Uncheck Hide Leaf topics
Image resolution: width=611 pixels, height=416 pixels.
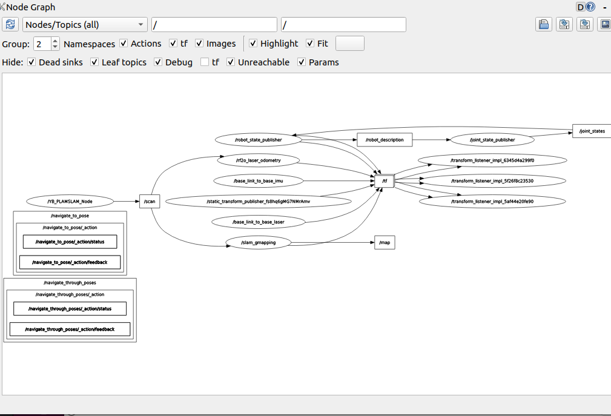pyautogui.click(x=94, y=62)
